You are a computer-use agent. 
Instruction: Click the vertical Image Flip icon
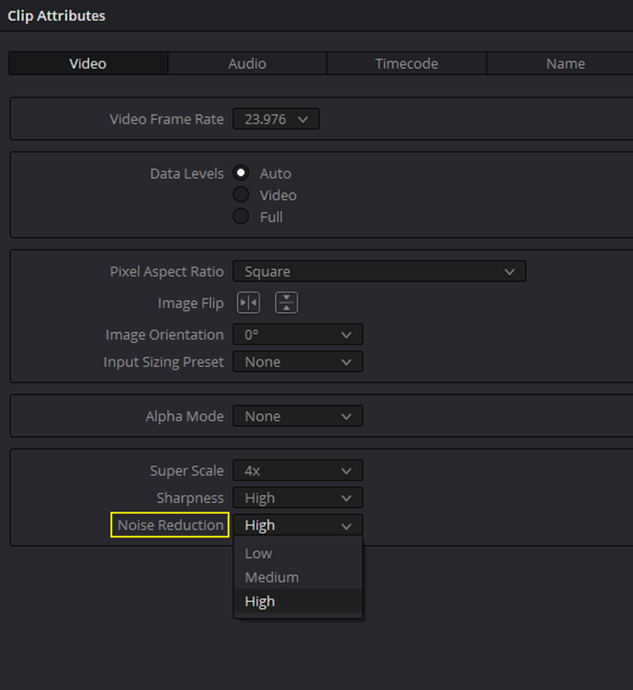(x=286, y=304)
